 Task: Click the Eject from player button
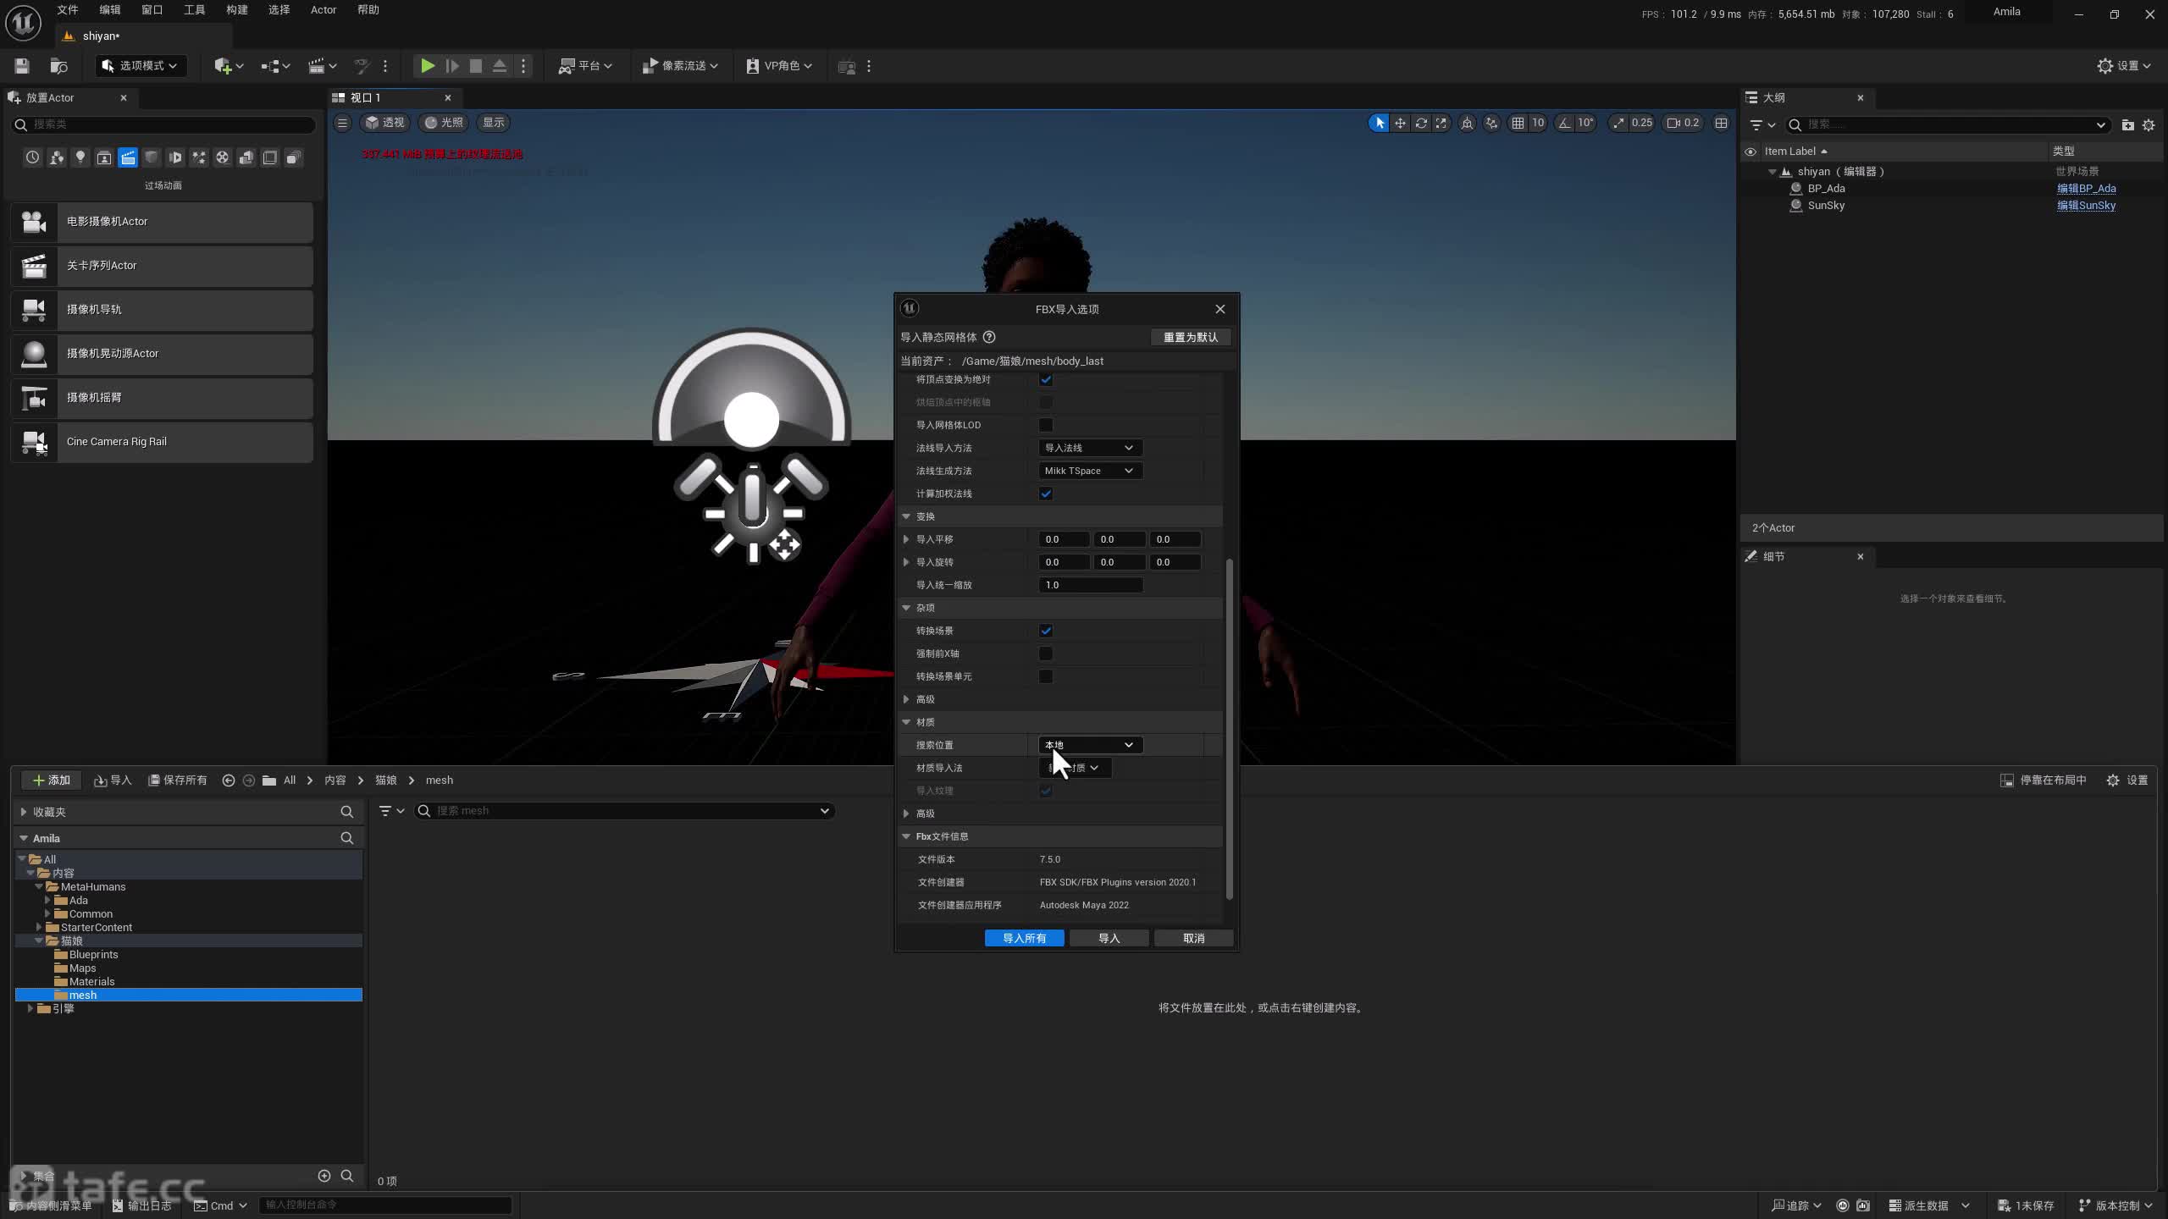point(500,66)
